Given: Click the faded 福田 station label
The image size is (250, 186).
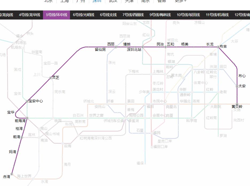Looking at the screenshot, I should [150, 107].
